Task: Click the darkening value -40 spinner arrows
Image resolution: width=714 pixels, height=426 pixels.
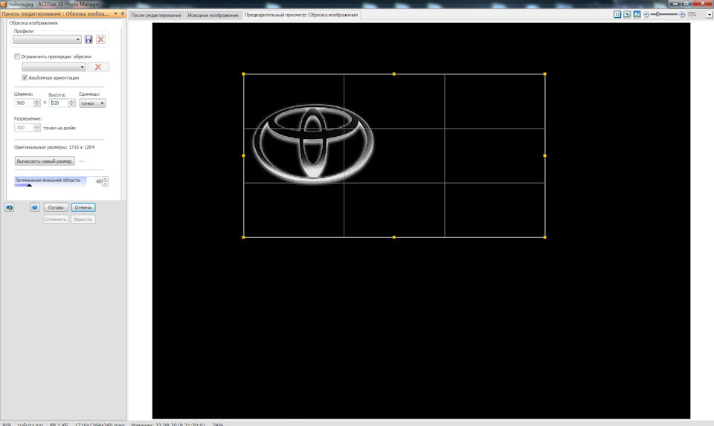Action: (x=105, y=181)
